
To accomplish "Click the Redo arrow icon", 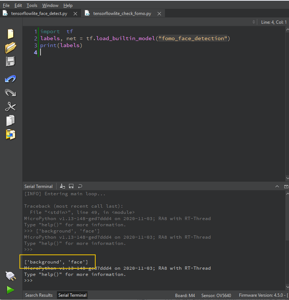I will click(11, 93).
